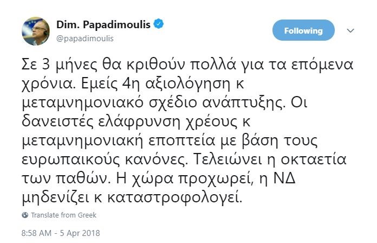Click the blue verified badge

[x=158, y=24]
